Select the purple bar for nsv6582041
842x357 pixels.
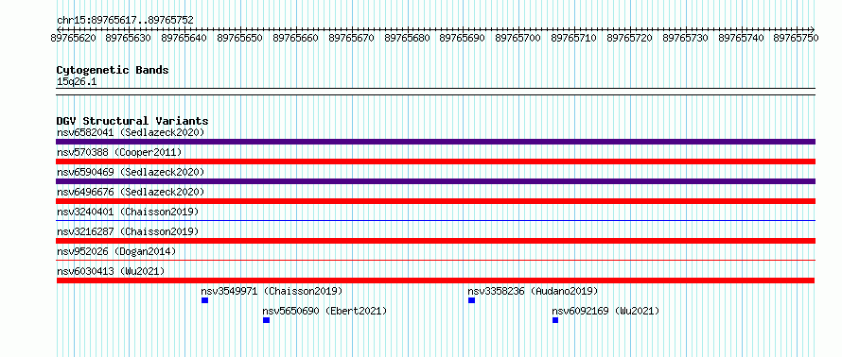435,142
